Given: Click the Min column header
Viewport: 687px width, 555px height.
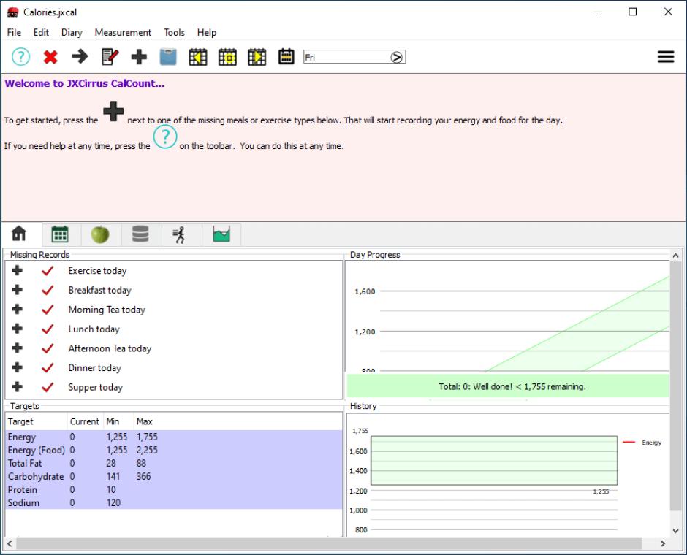Looking at the screenshot, I should click(118, 421).
